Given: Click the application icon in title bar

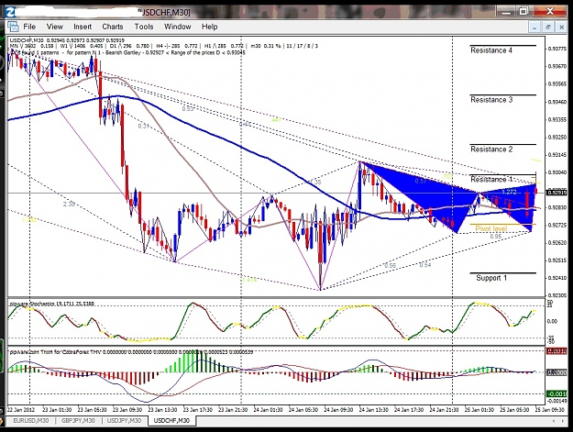Looking at the screenshot, I should point(9,12).
